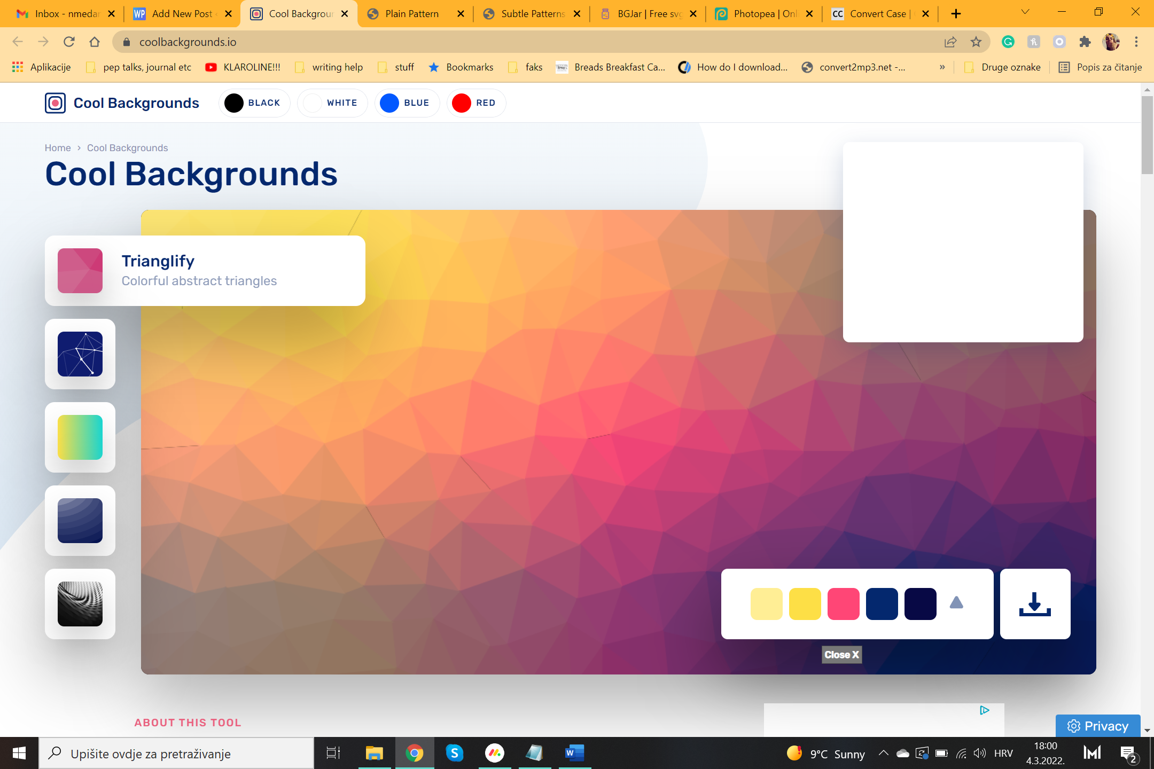Select the black and white swirl thumbnail
1154x769 pixels.
pyautogui.click(x=80, y=604)
